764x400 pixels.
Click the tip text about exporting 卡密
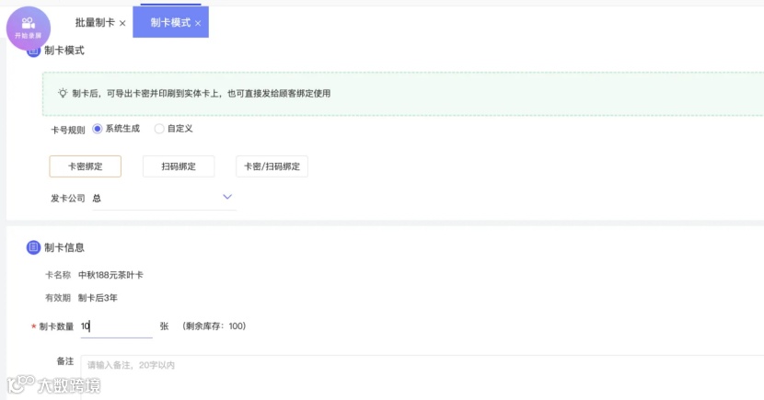(202, 93)
